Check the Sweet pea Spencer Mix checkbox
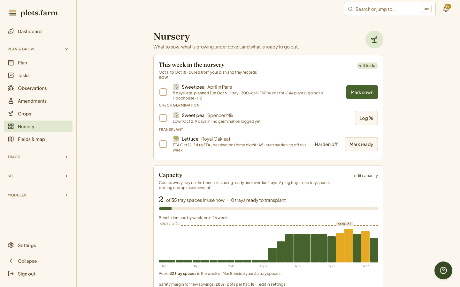The image size is (460, 287). (163, 118)
